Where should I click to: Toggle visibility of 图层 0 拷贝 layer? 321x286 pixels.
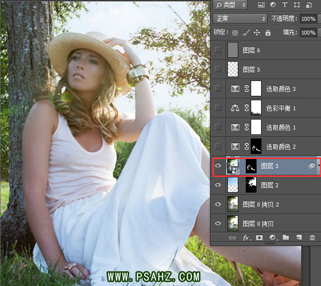[218, 224]
